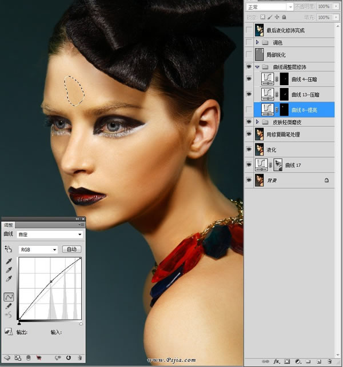Image resolution: width=343 pixels, height=367 pixels.
Task: Click the expanded view icon in Adjustments
Action: click(x=18, y=358)
